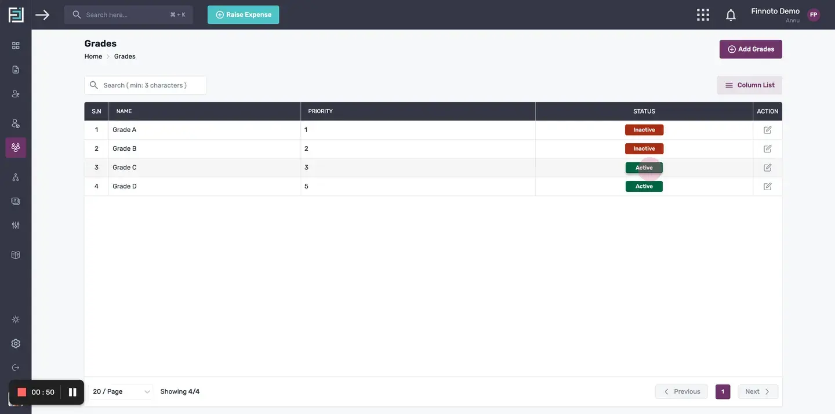This screenshot has width=835, height=414.
Task: Go to Next page
Action: click(x=758, y=392)
